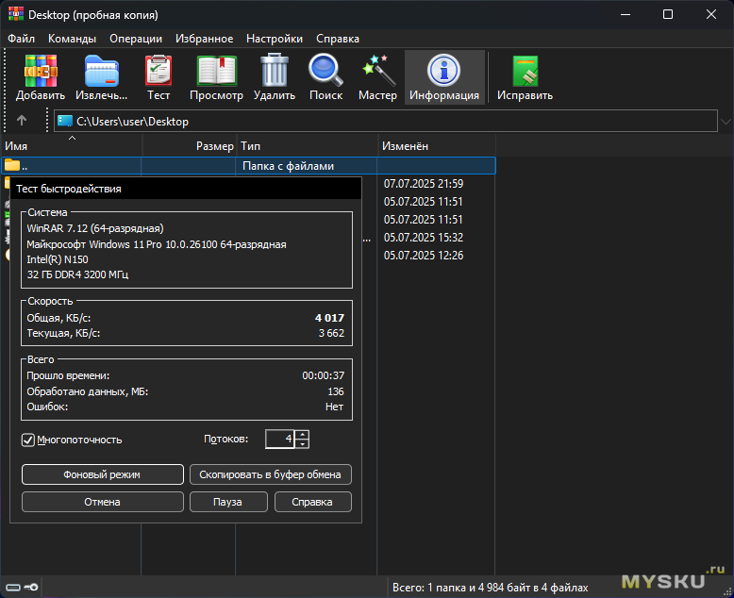Screen dimensions: 734x598
Task: Increase Потоков thread count spinner up
Action: pyautogui.click(x=303, y=434)
